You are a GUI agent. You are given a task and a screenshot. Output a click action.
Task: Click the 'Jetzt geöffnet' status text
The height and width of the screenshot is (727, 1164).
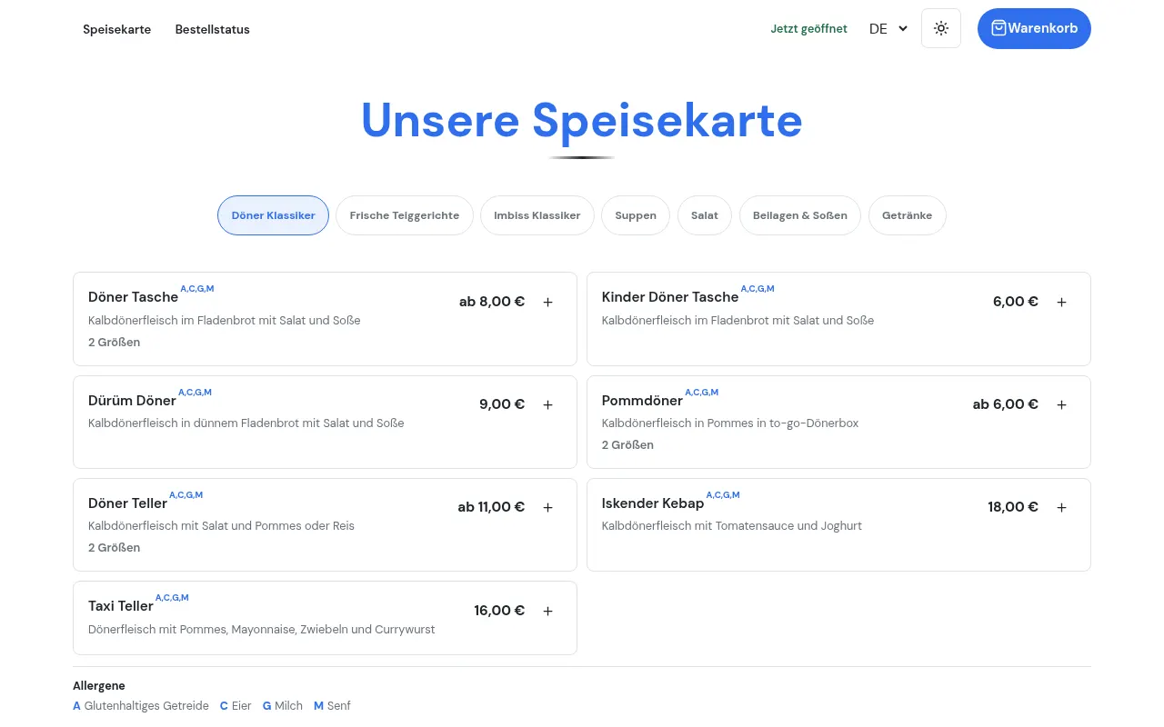[809, 29]
